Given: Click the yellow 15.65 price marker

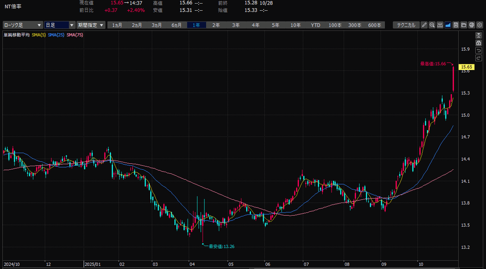Looking at the screenshot, I should coord(464,67).
